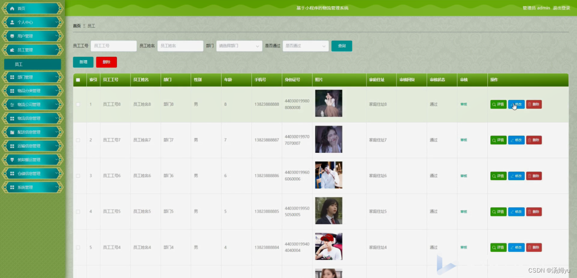The width and height of the screenshot is (577, 278).
Task: Open the photo thumbnail of 员工姓名4
Action: [329, 247]
